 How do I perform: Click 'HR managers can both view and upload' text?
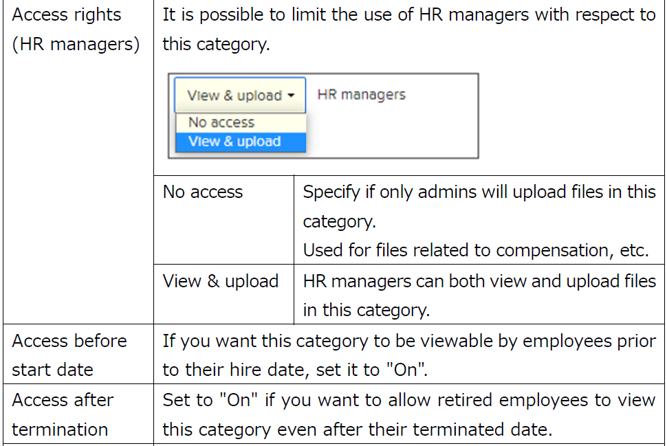(x=479, y=281)
